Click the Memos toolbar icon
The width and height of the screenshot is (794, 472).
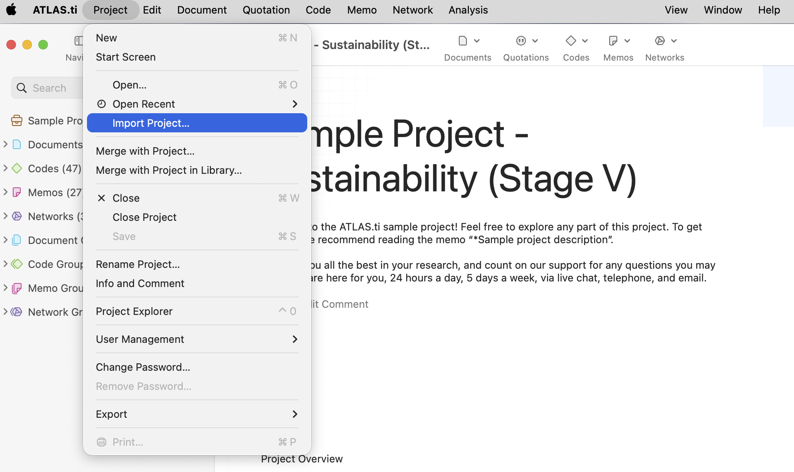coord(613,41)
